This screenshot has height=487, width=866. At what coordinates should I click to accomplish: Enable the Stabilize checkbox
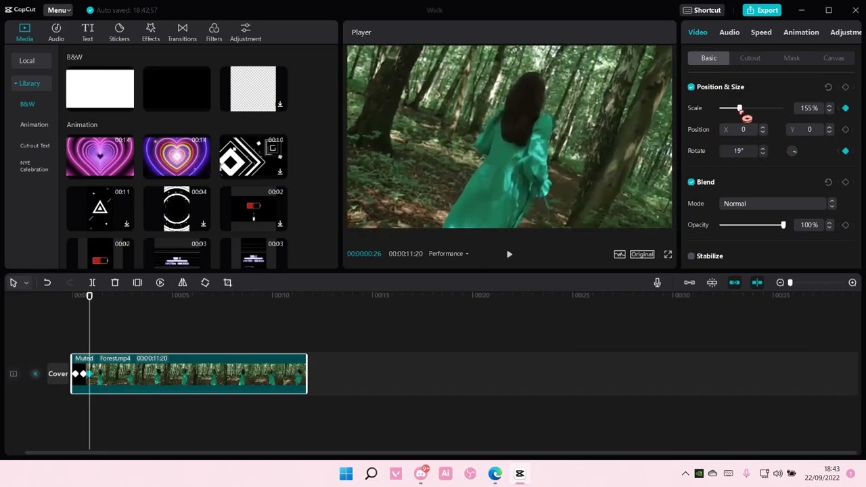coord(691,256)
